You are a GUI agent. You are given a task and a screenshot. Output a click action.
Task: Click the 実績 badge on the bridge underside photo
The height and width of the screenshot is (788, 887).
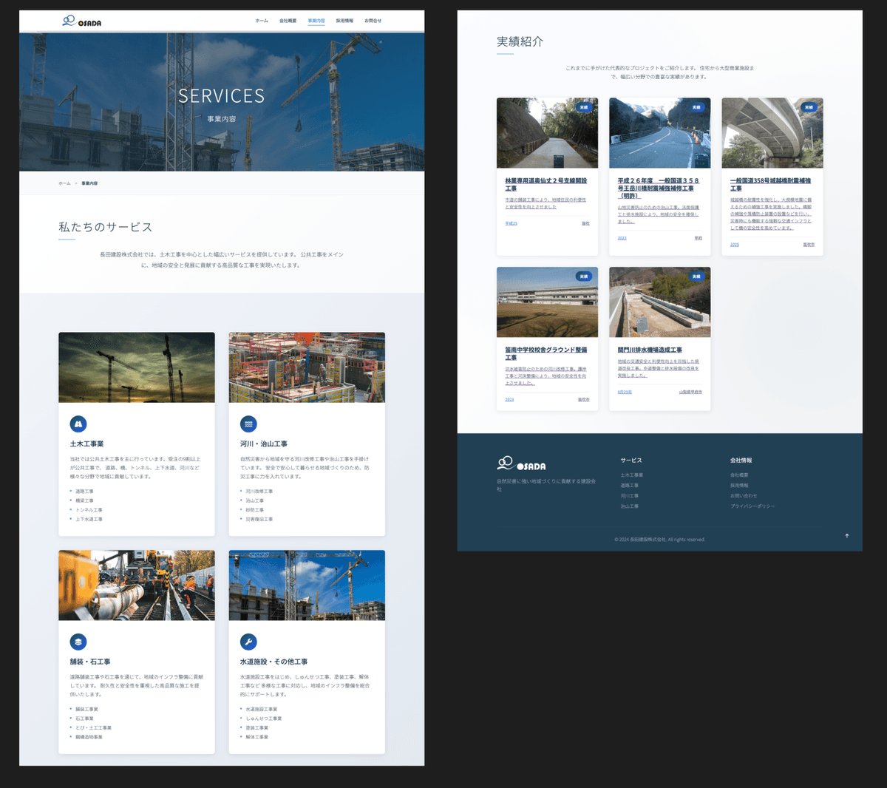tap(809, 107)
